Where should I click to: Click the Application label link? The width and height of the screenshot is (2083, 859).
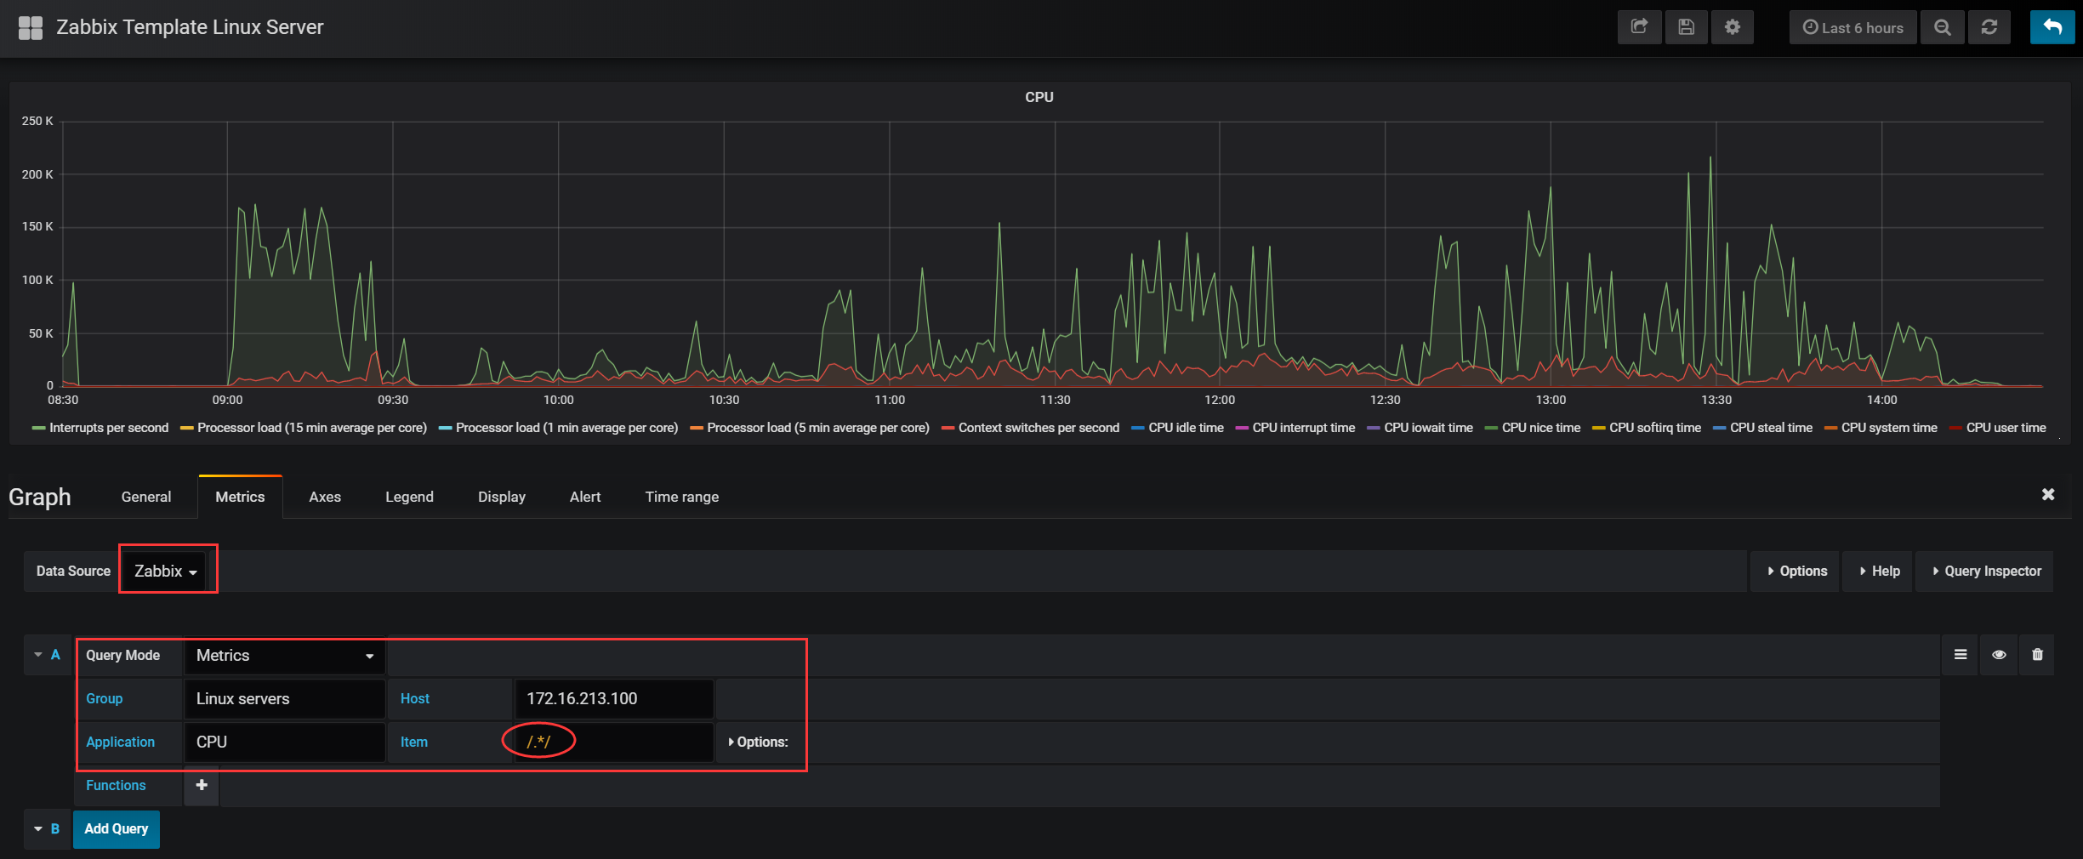click(120, 742)
